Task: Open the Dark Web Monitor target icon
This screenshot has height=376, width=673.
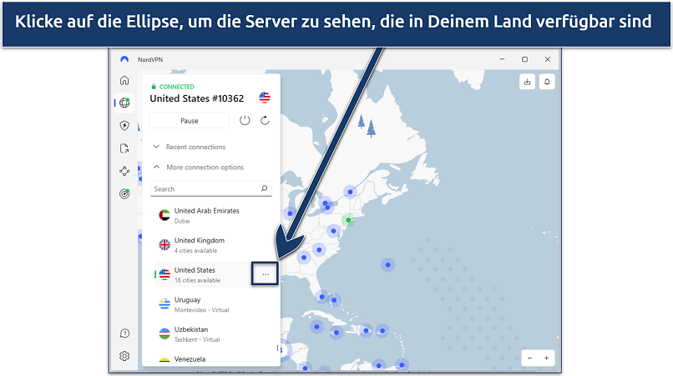Action: pyautogui.click(x=124, y=193)
